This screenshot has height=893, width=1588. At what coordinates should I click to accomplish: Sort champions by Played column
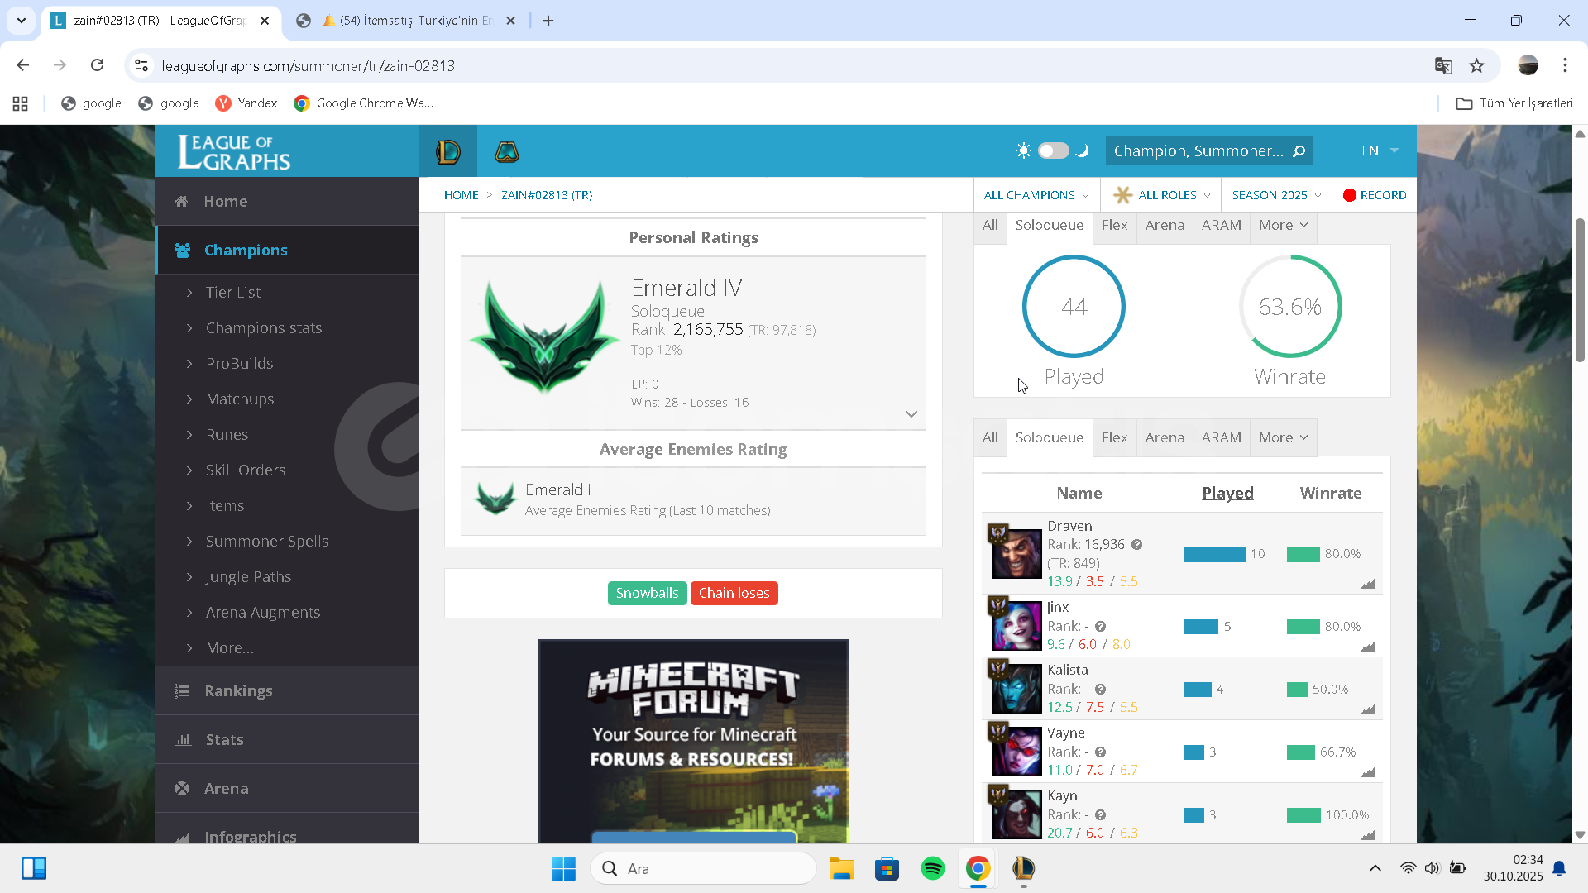[x=1227, y=493]
